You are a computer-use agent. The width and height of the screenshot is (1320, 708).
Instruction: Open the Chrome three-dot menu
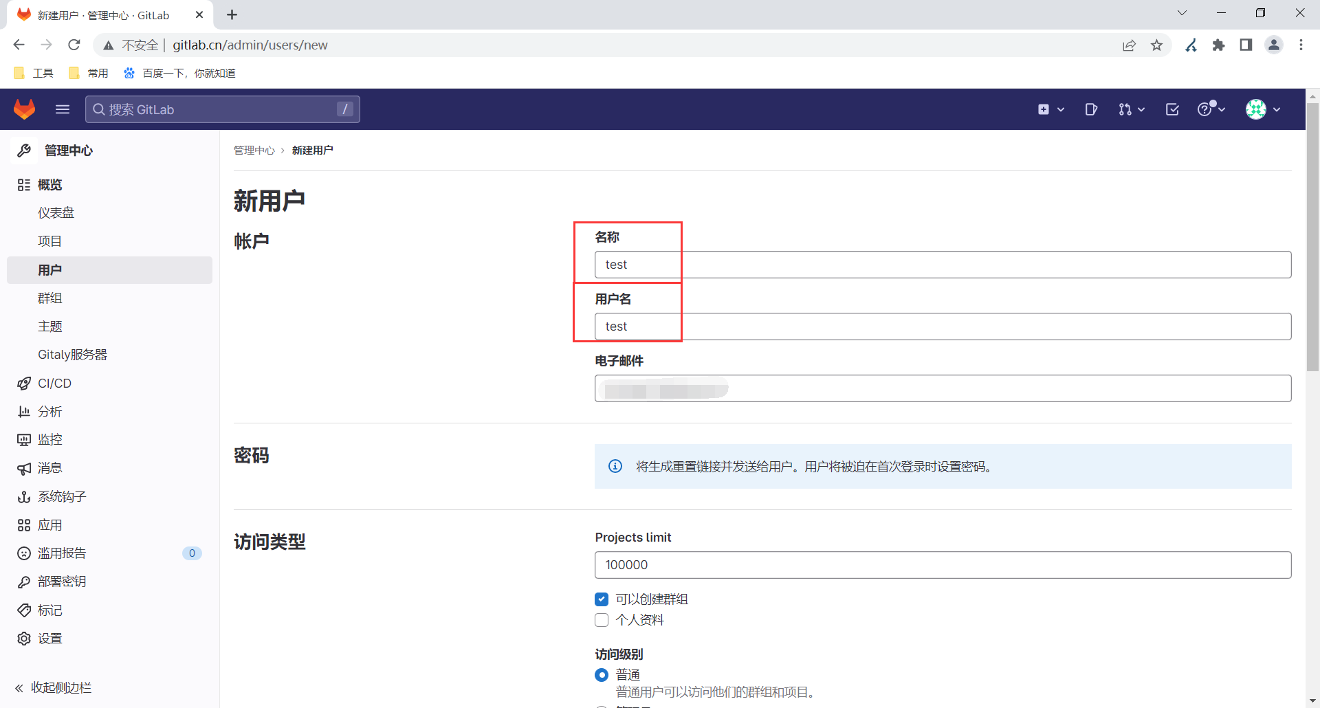pyautogui.click(x=1301, y=45)
